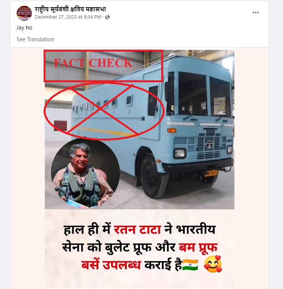Open the post options three-dot menu

(255, 12)
